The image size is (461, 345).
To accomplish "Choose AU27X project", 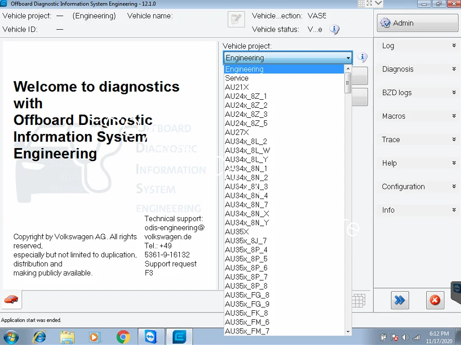I will click(284, 132).
